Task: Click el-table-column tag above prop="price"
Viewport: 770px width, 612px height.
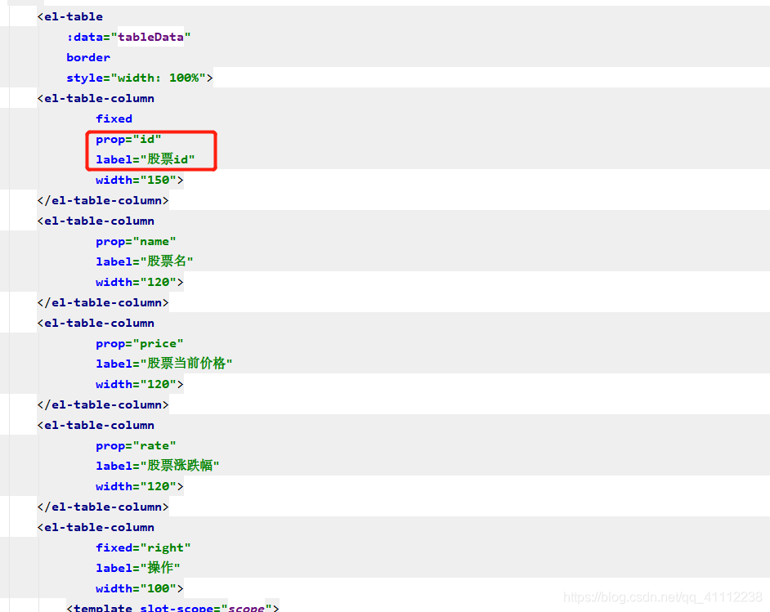Action: pyautogui.click(x=96, y=323)
